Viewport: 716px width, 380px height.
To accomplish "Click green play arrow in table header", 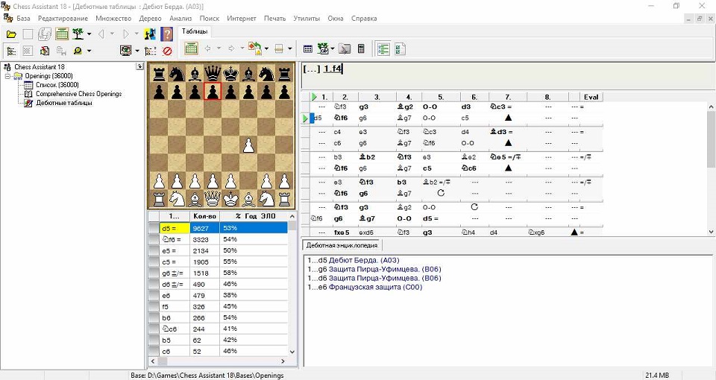I will point(314,97).
